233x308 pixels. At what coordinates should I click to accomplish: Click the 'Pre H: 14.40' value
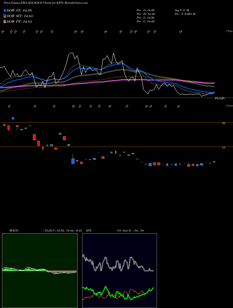click(146, 14)
